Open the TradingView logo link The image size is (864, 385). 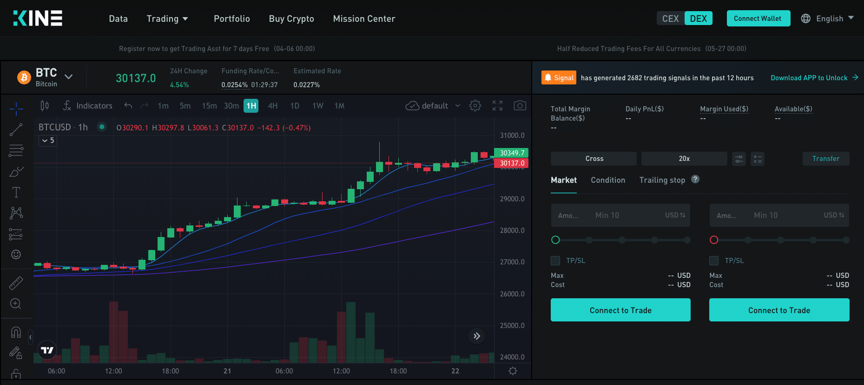tap(47, 350)
